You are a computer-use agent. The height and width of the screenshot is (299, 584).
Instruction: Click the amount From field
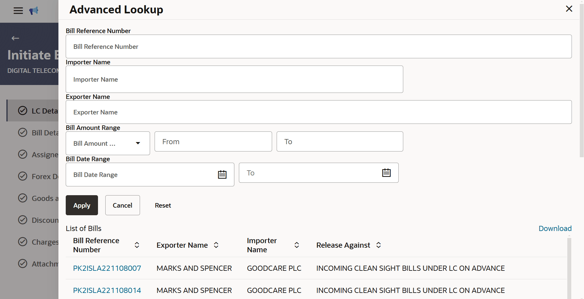[213, 141]
